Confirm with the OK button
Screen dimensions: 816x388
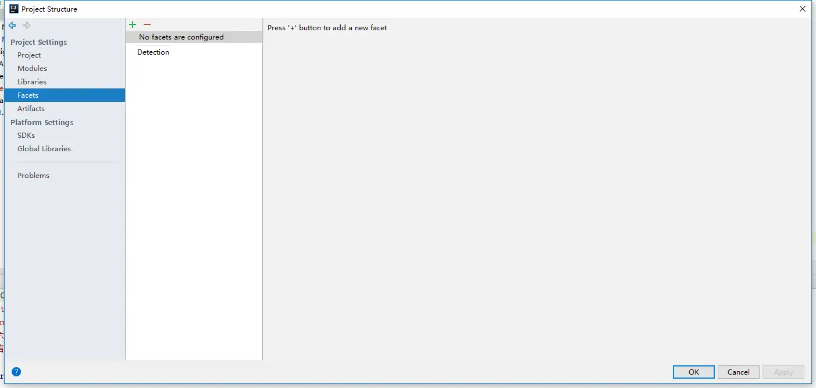click(694, 372)
